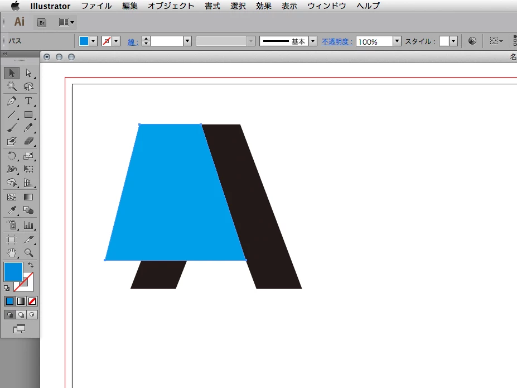Open the ヘルプ menu
Viewport: 517px width, 388px height.
click(368, 6)
